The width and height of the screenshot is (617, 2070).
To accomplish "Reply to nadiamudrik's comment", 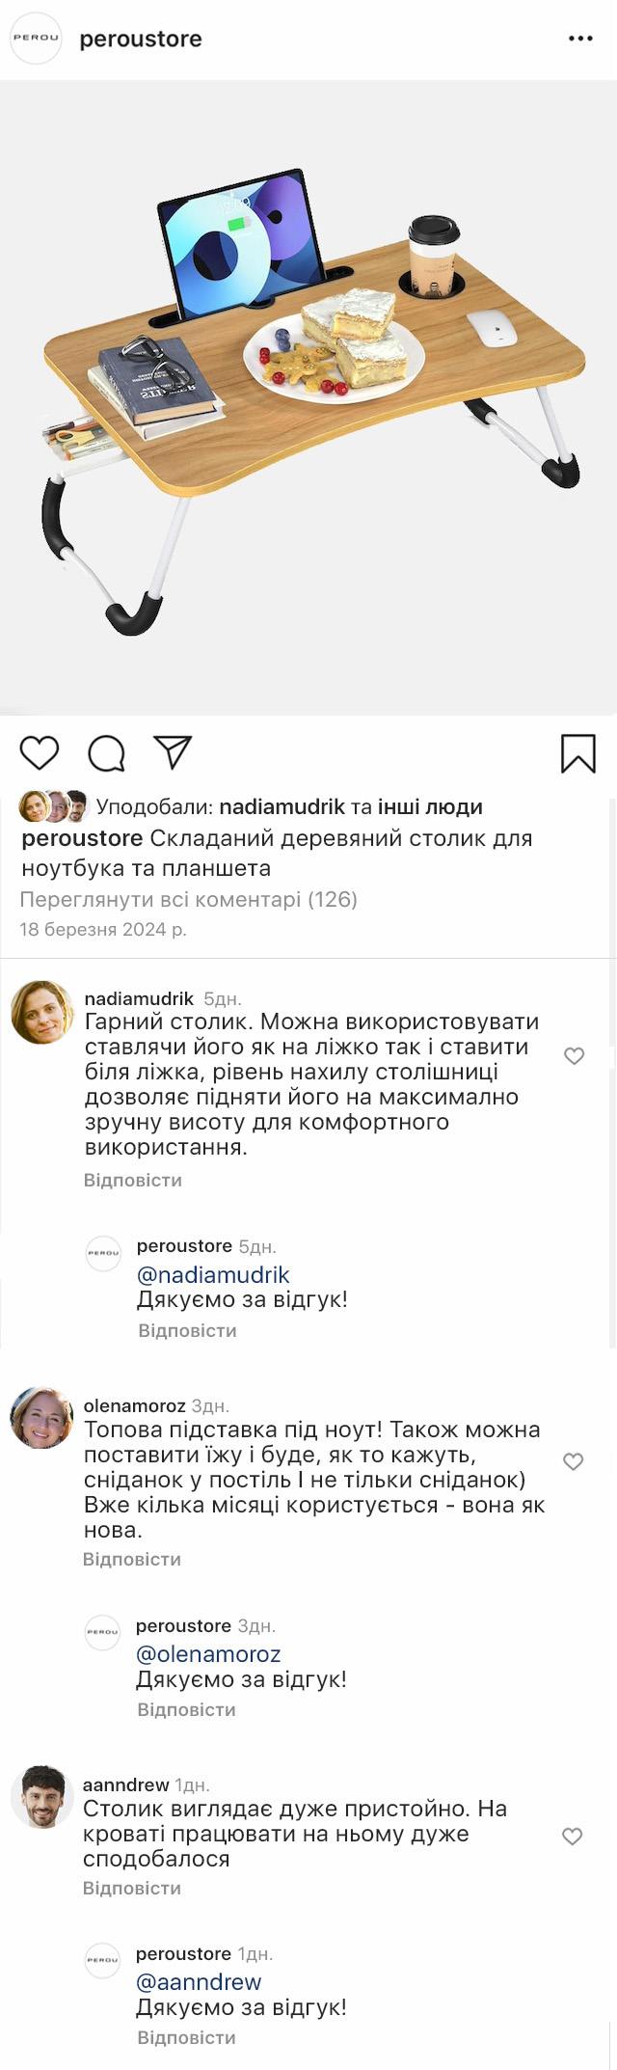I will pos(133,1180).
